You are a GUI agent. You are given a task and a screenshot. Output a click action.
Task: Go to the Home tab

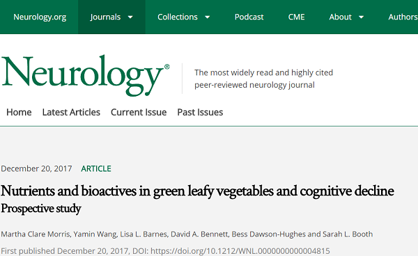click(19, 112)
